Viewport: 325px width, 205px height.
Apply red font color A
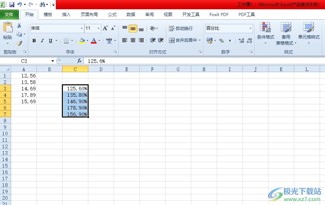pyautogui.click(x=94, y=41)
